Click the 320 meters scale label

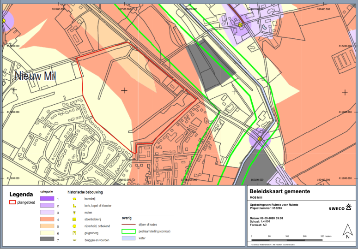coord(326,236)
